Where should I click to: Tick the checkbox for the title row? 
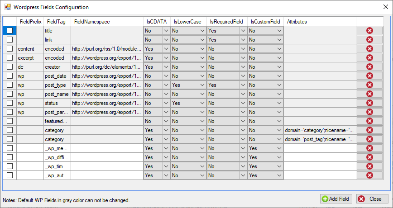(x=10, y=31)
